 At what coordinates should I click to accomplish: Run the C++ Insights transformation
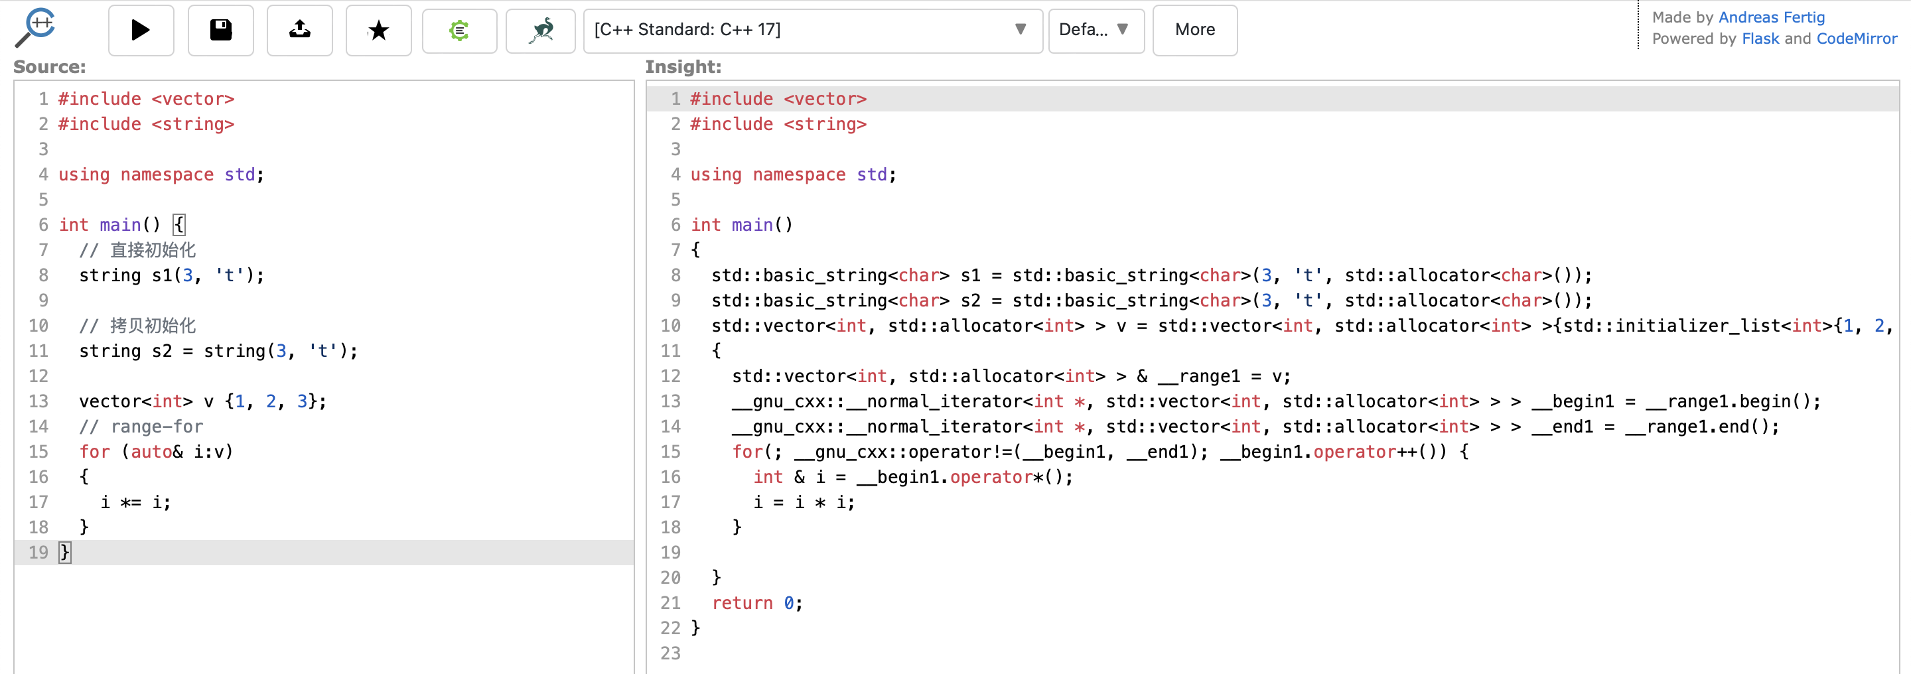tap(141, 30)
